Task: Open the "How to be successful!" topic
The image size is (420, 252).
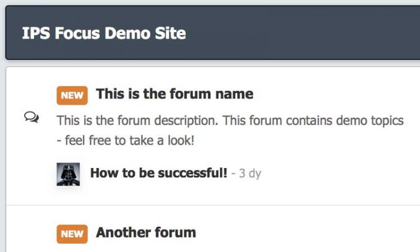Action: pos(158,173)
